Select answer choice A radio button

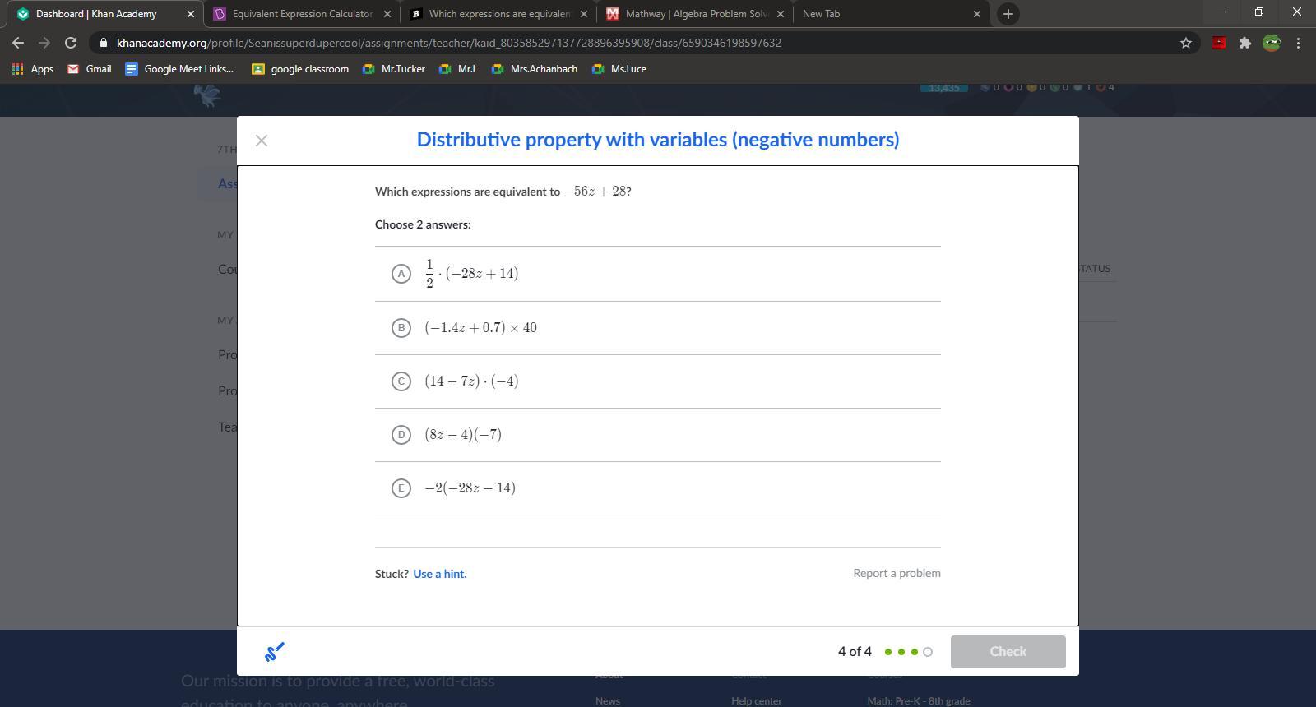coord(401,274)
